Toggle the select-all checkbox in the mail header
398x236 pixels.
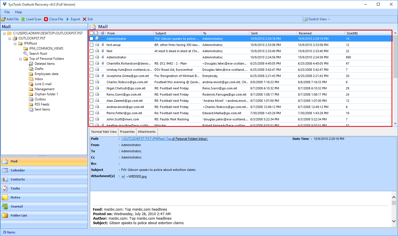point(91,33)
